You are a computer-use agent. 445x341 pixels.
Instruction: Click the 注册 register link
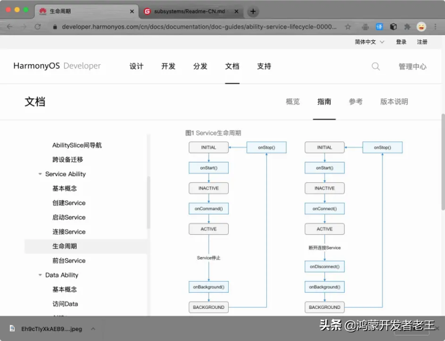(x=422, y=42)
